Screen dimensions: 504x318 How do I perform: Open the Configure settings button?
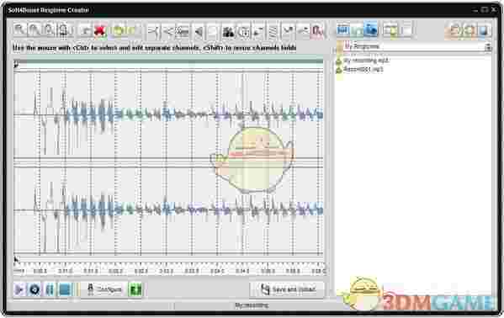104,289
